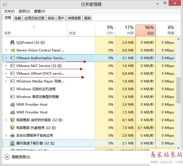The height and width of the screenshot is (166, 183).
Task: Click the VMware NAT Service process icon
Action: pyautogui.click(x=12, y=66)
